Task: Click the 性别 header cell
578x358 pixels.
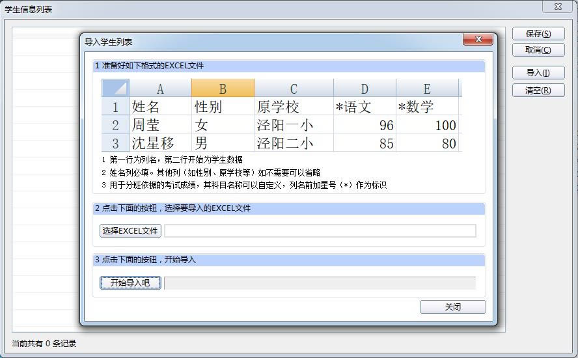Action: [x=223, y=107]
